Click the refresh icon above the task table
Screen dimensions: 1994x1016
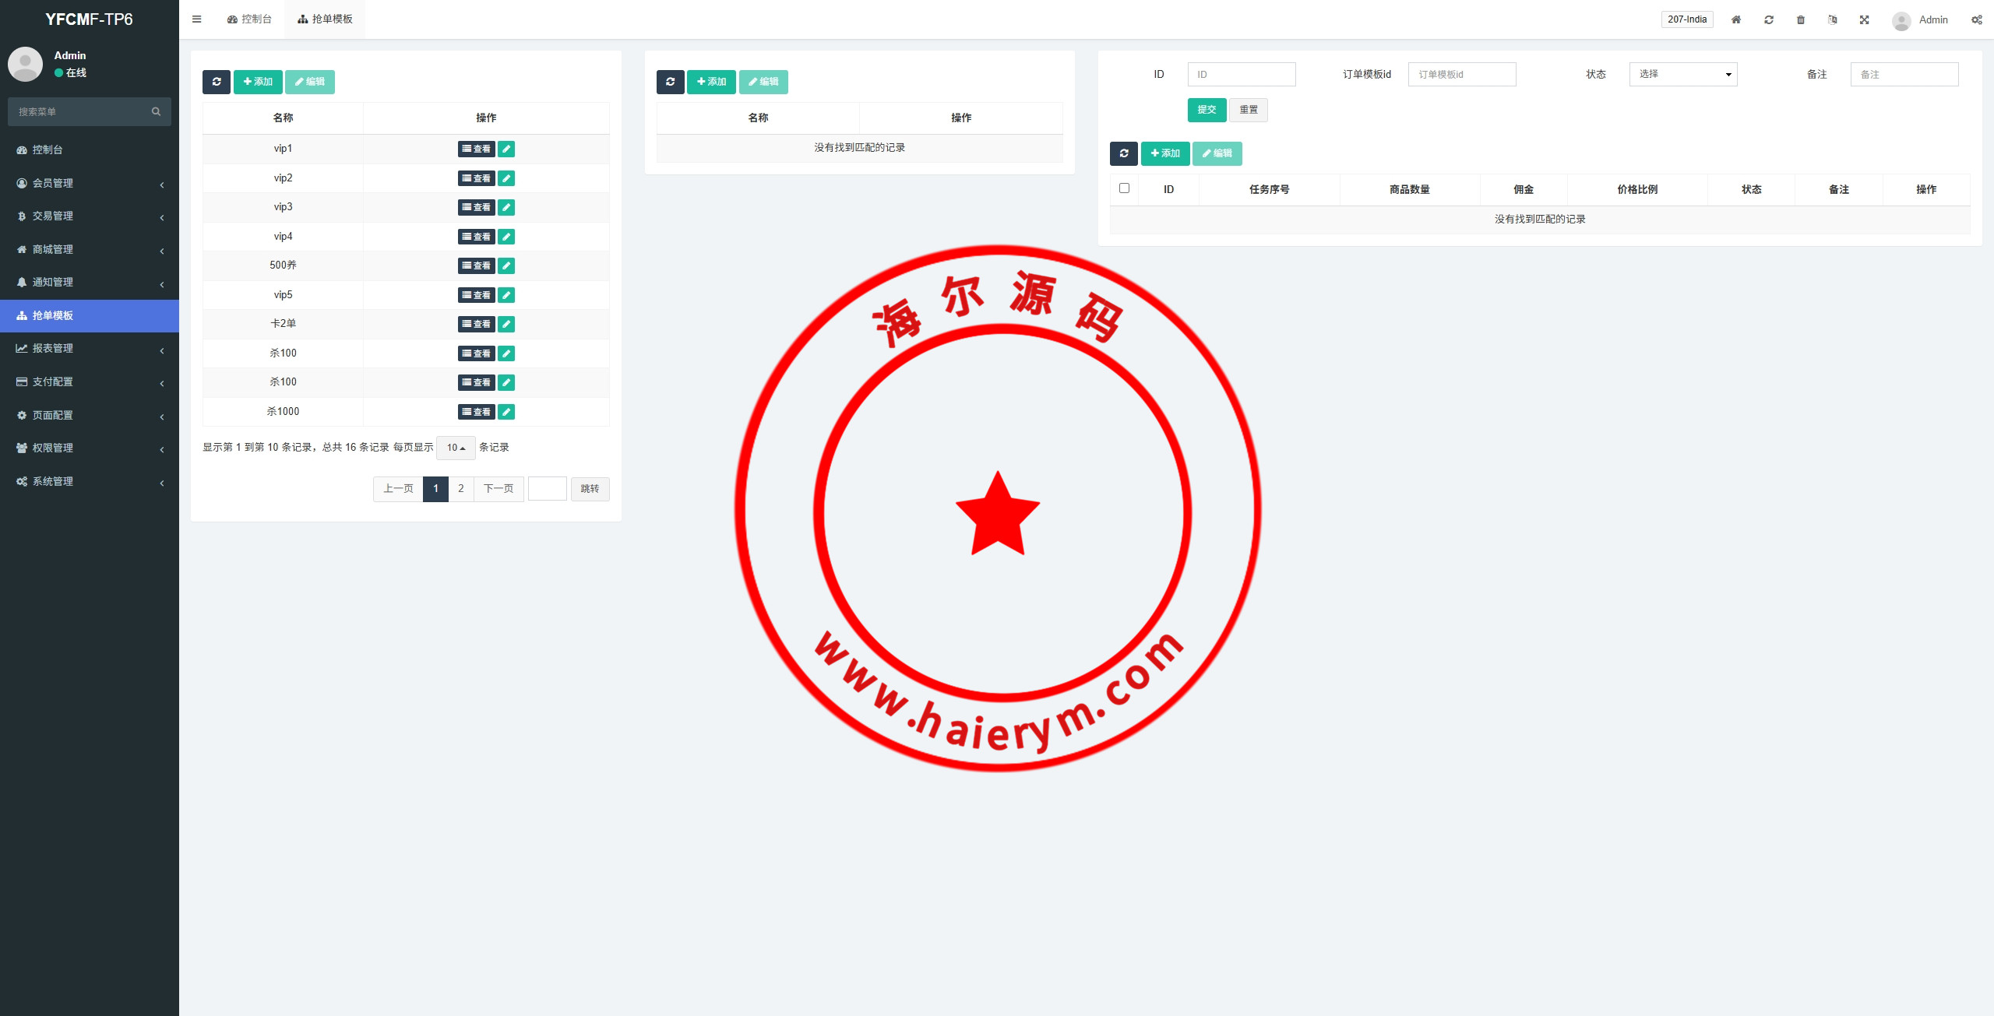1123,153
